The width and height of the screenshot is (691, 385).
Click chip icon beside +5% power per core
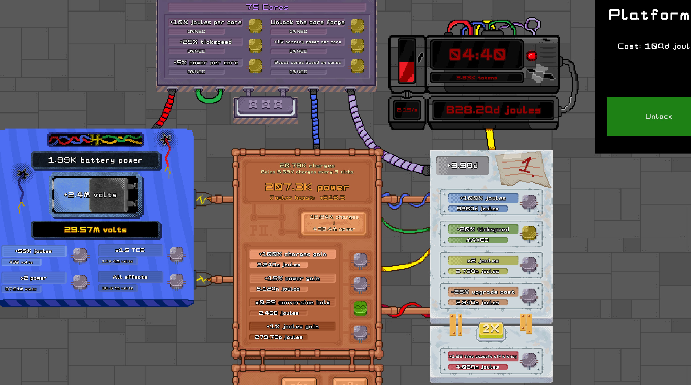pos(255,66)
